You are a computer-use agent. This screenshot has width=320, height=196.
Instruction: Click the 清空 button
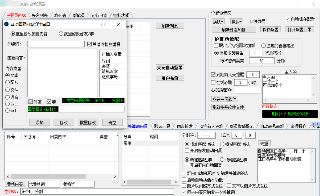[112, 122]
